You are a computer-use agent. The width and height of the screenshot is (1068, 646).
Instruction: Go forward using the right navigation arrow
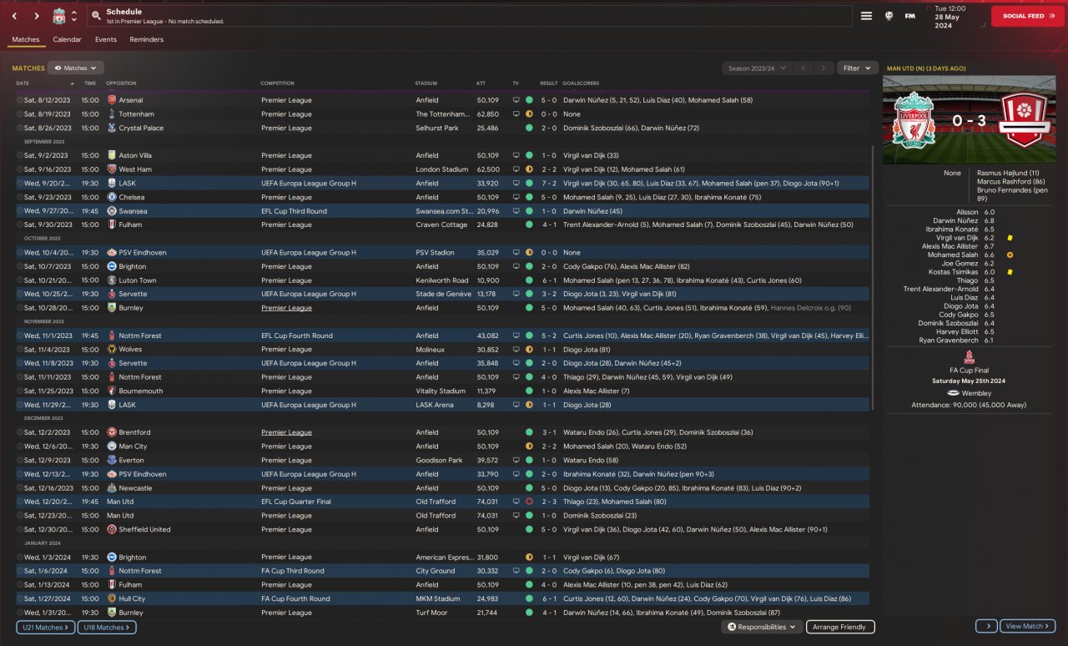(x=37, y=16)
